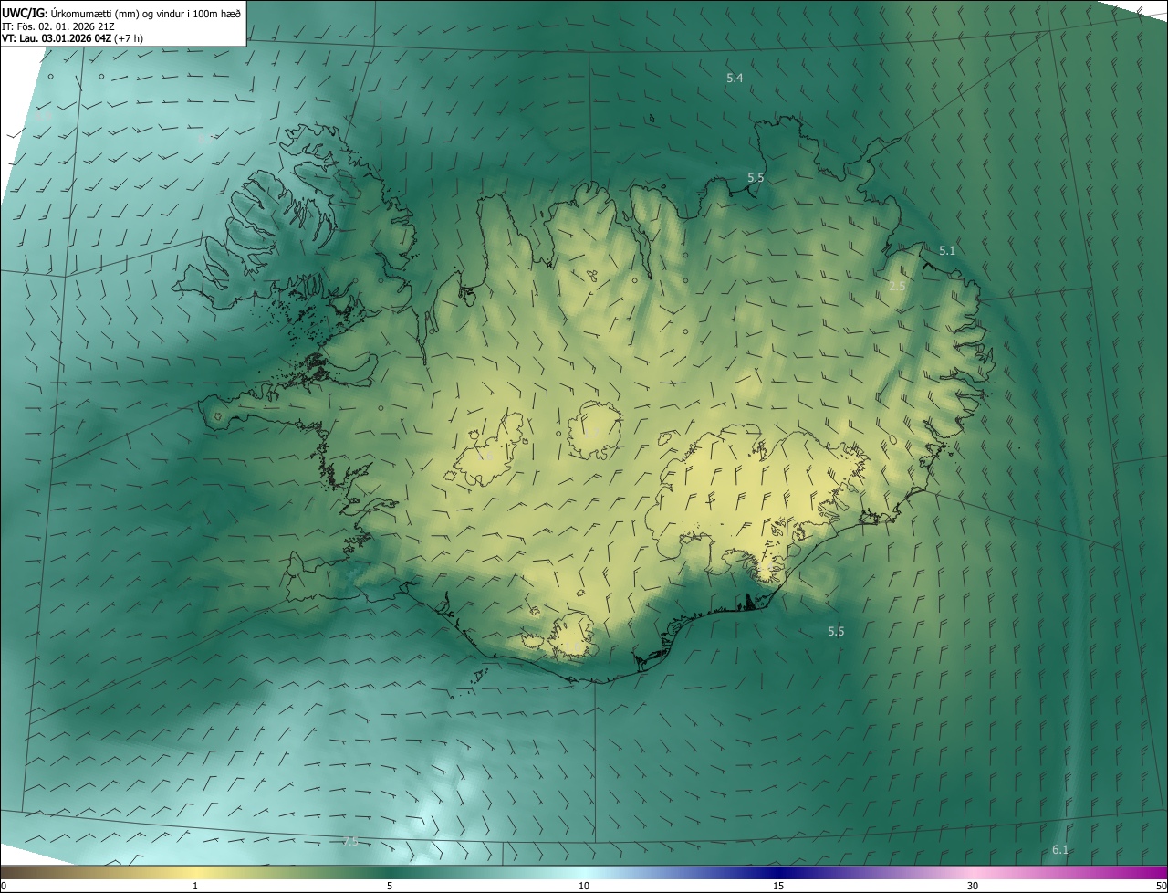
Task: Select the 7.5 value label over the ocean
Action: (x=349, y=841)
